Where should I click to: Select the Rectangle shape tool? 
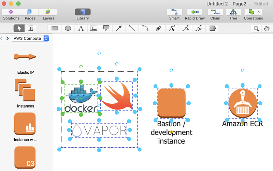[55, 28]
